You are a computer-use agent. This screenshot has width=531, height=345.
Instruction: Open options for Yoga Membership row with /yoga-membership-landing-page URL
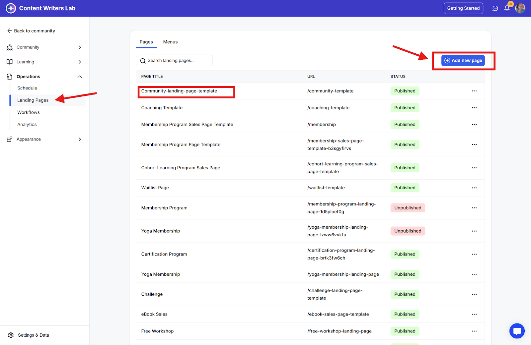[474, 274]
